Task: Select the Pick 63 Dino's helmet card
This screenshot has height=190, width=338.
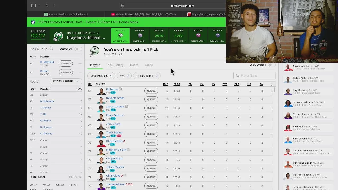Action: pyautogui.click(x=139, y=35)
